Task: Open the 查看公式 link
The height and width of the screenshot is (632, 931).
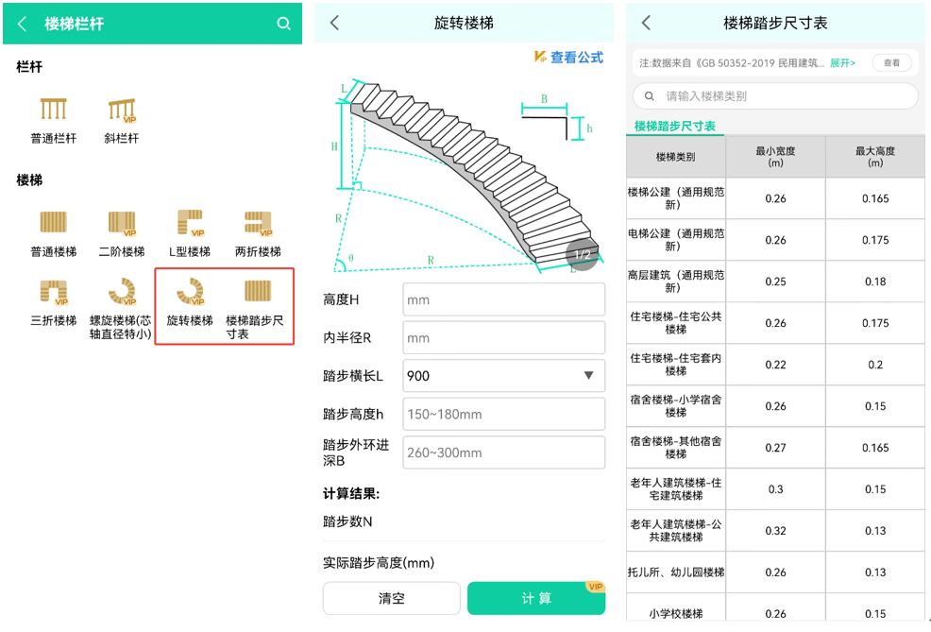Action: 569,58
